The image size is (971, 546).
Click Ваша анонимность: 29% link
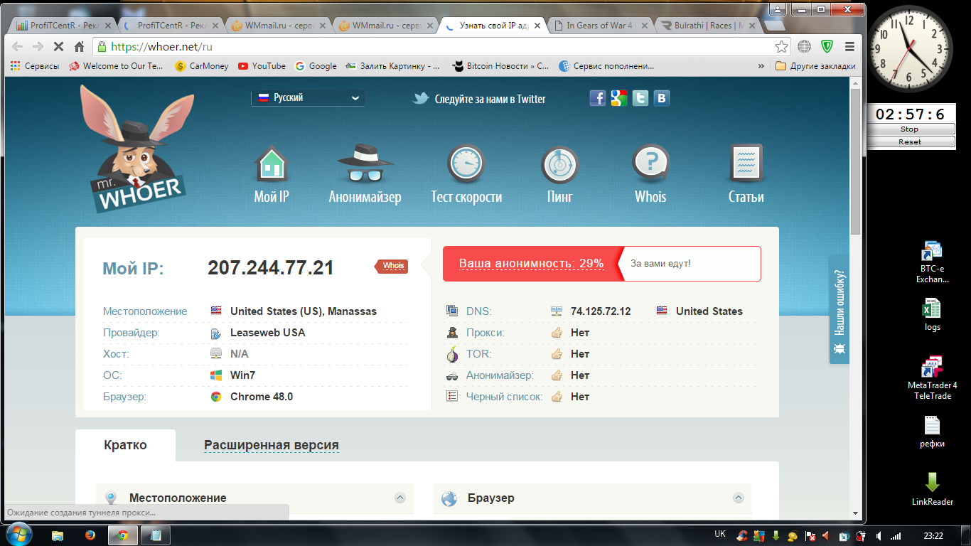[531, 263]
